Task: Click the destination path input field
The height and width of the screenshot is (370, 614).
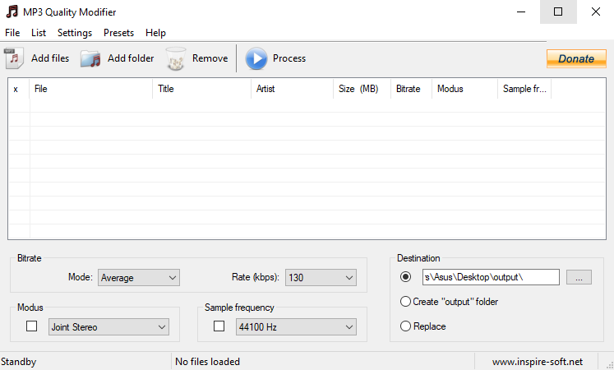Action: click(491, 277)
